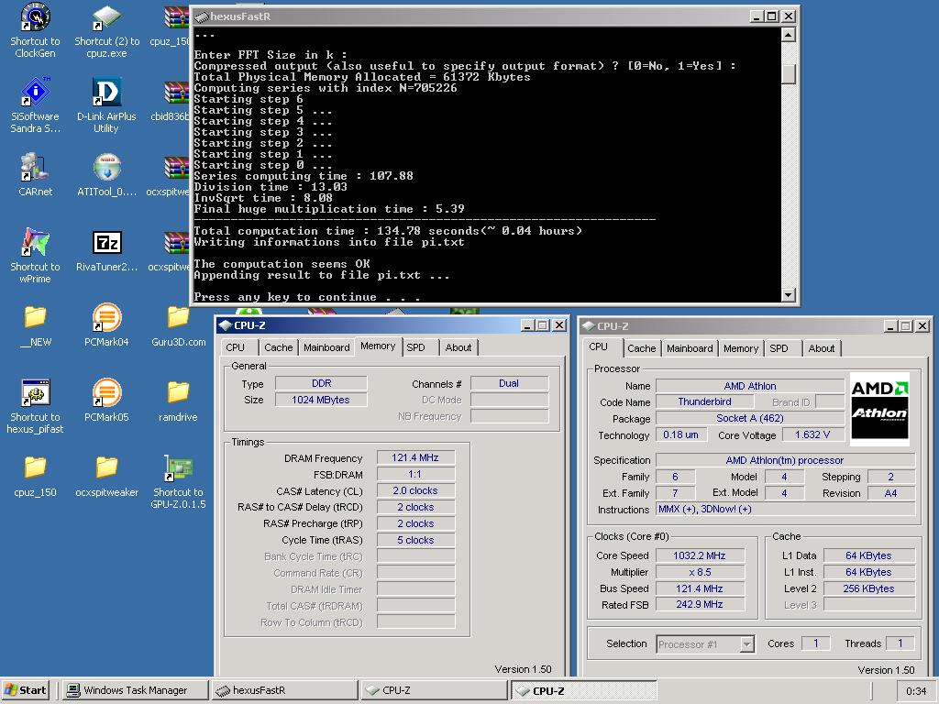Launch Shortcut to GPU-Z.0.1.5 icon
This screenshot has width=939, height=704.
tap(178, 467)
